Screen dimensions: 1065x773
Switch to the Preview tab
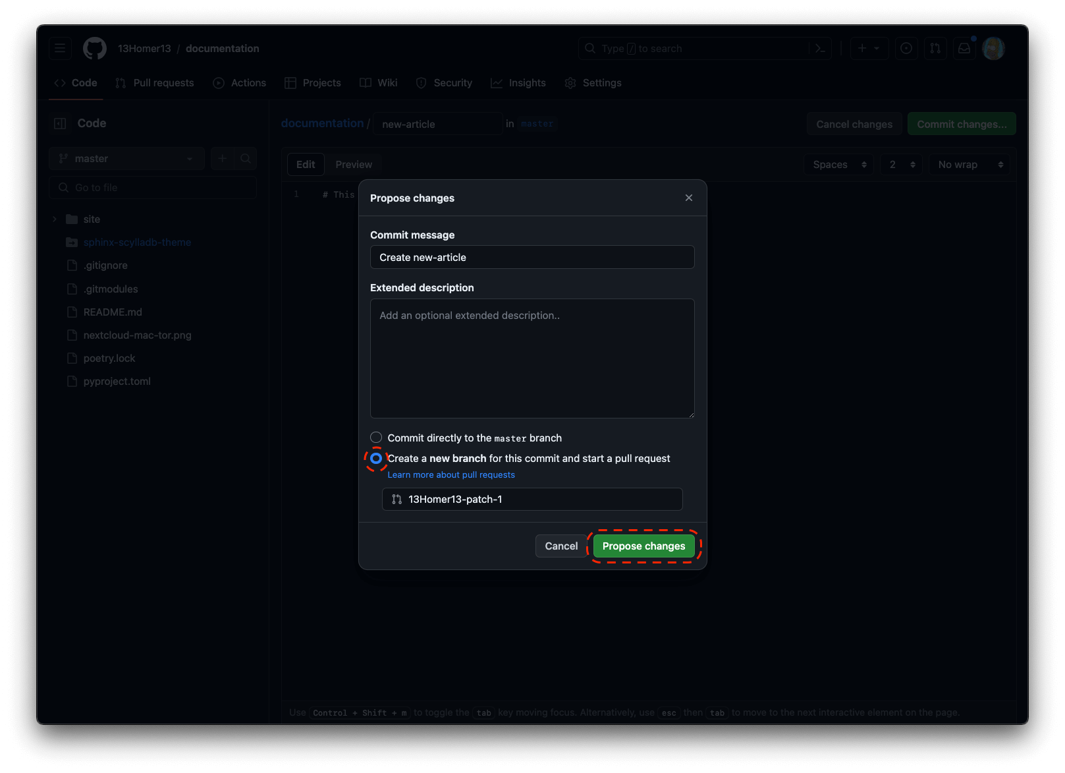pos(354,165)
